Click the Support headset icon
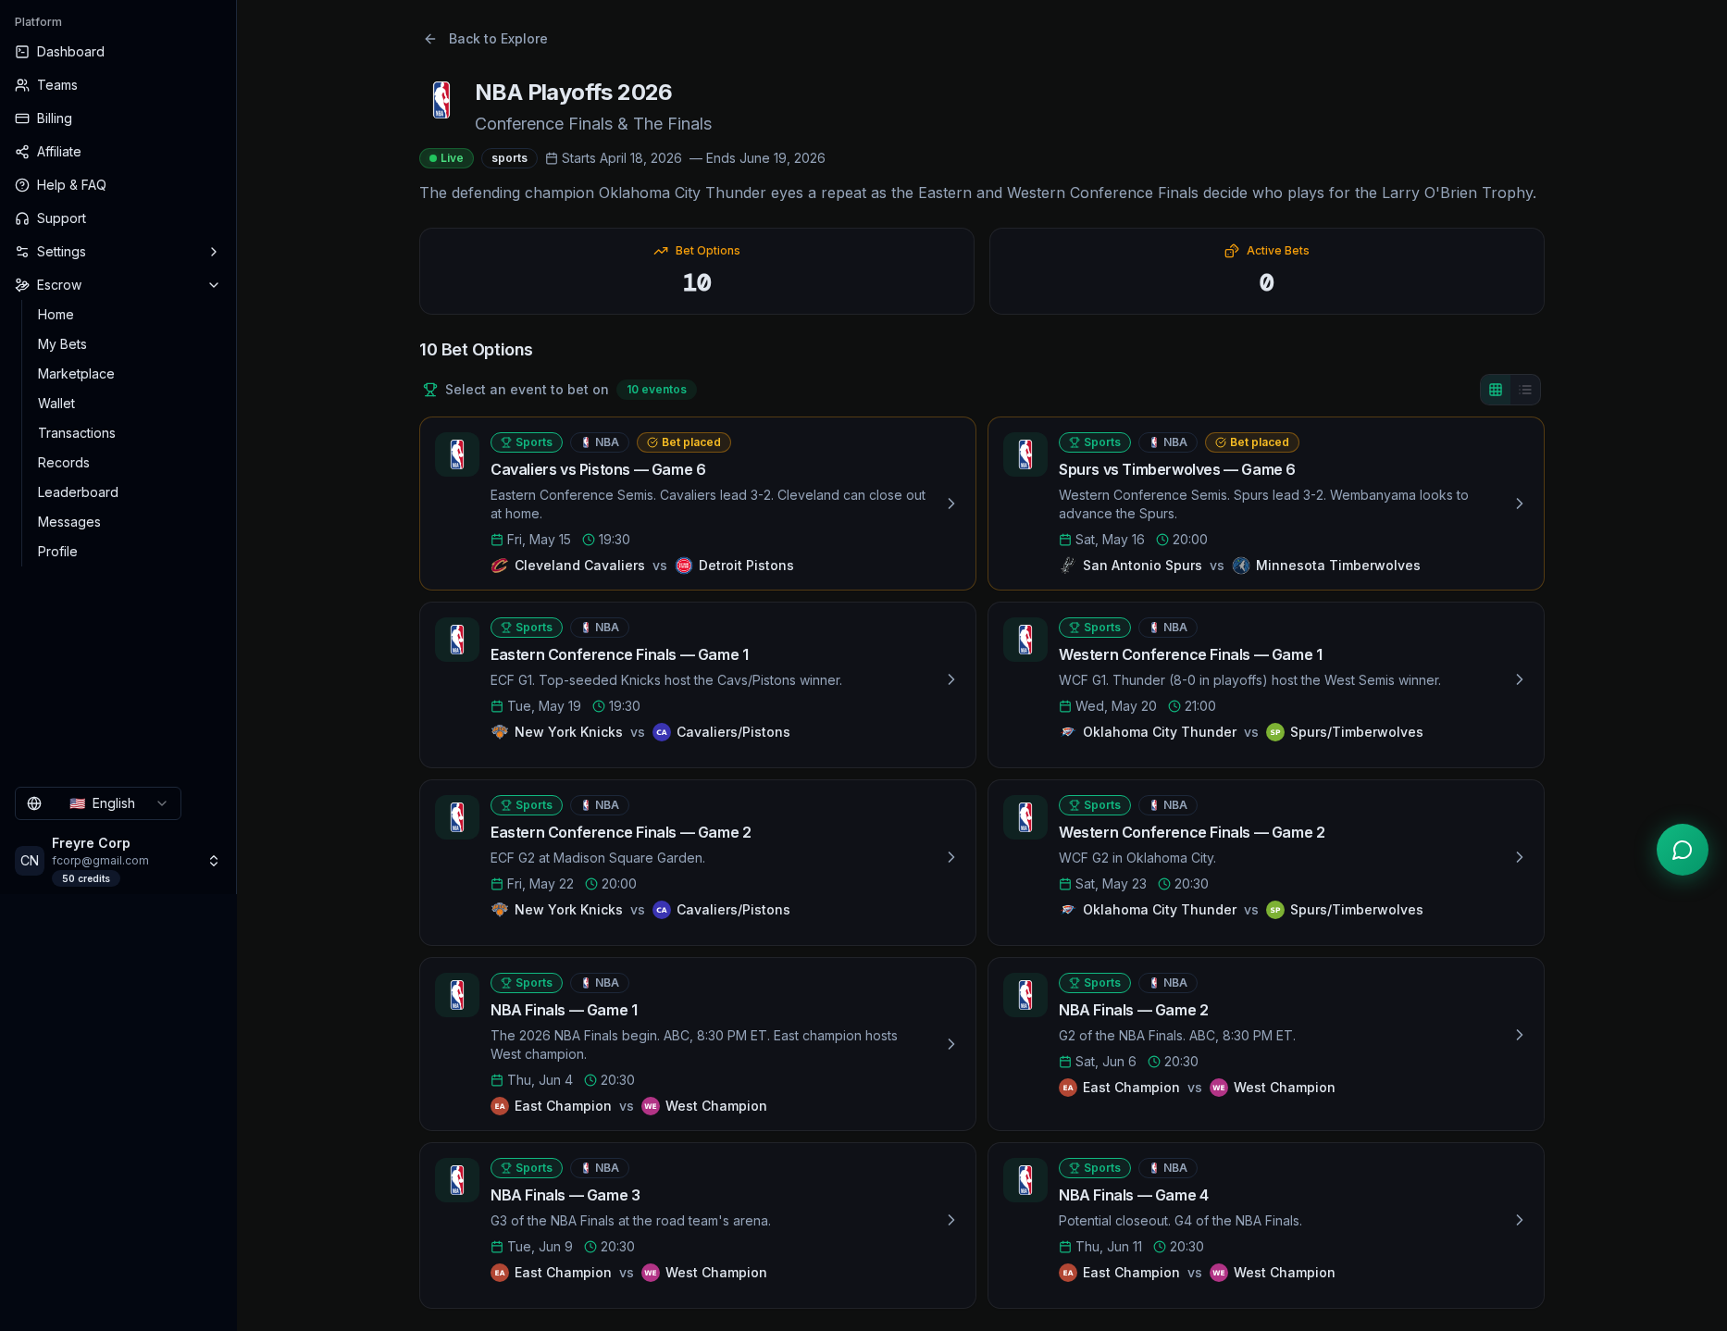Viewport: 1727px width, 1331px height. click(x=22, y=218)
